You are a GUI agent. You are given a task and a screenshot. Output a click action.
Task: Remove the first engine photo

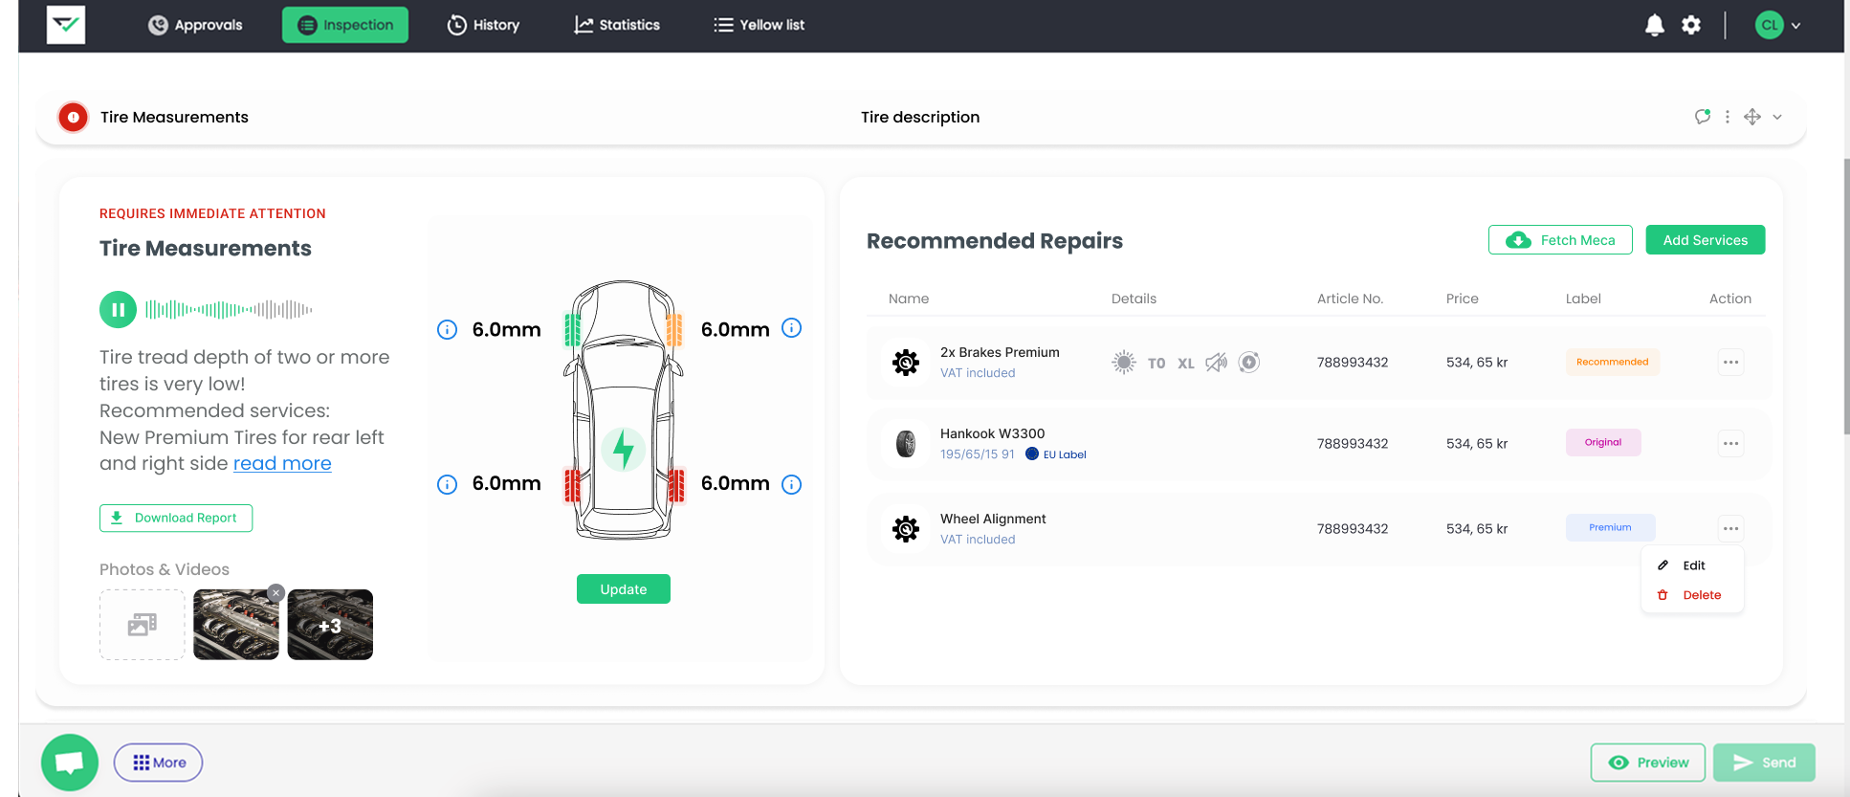[275, 593]
